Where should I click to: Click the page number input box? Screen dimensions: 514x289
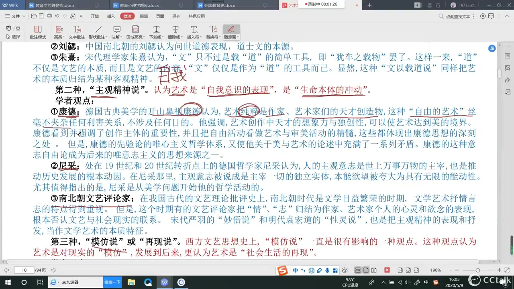pos(24,270)
